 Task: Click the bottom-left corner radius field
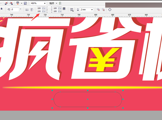click(x=39, y=11)
